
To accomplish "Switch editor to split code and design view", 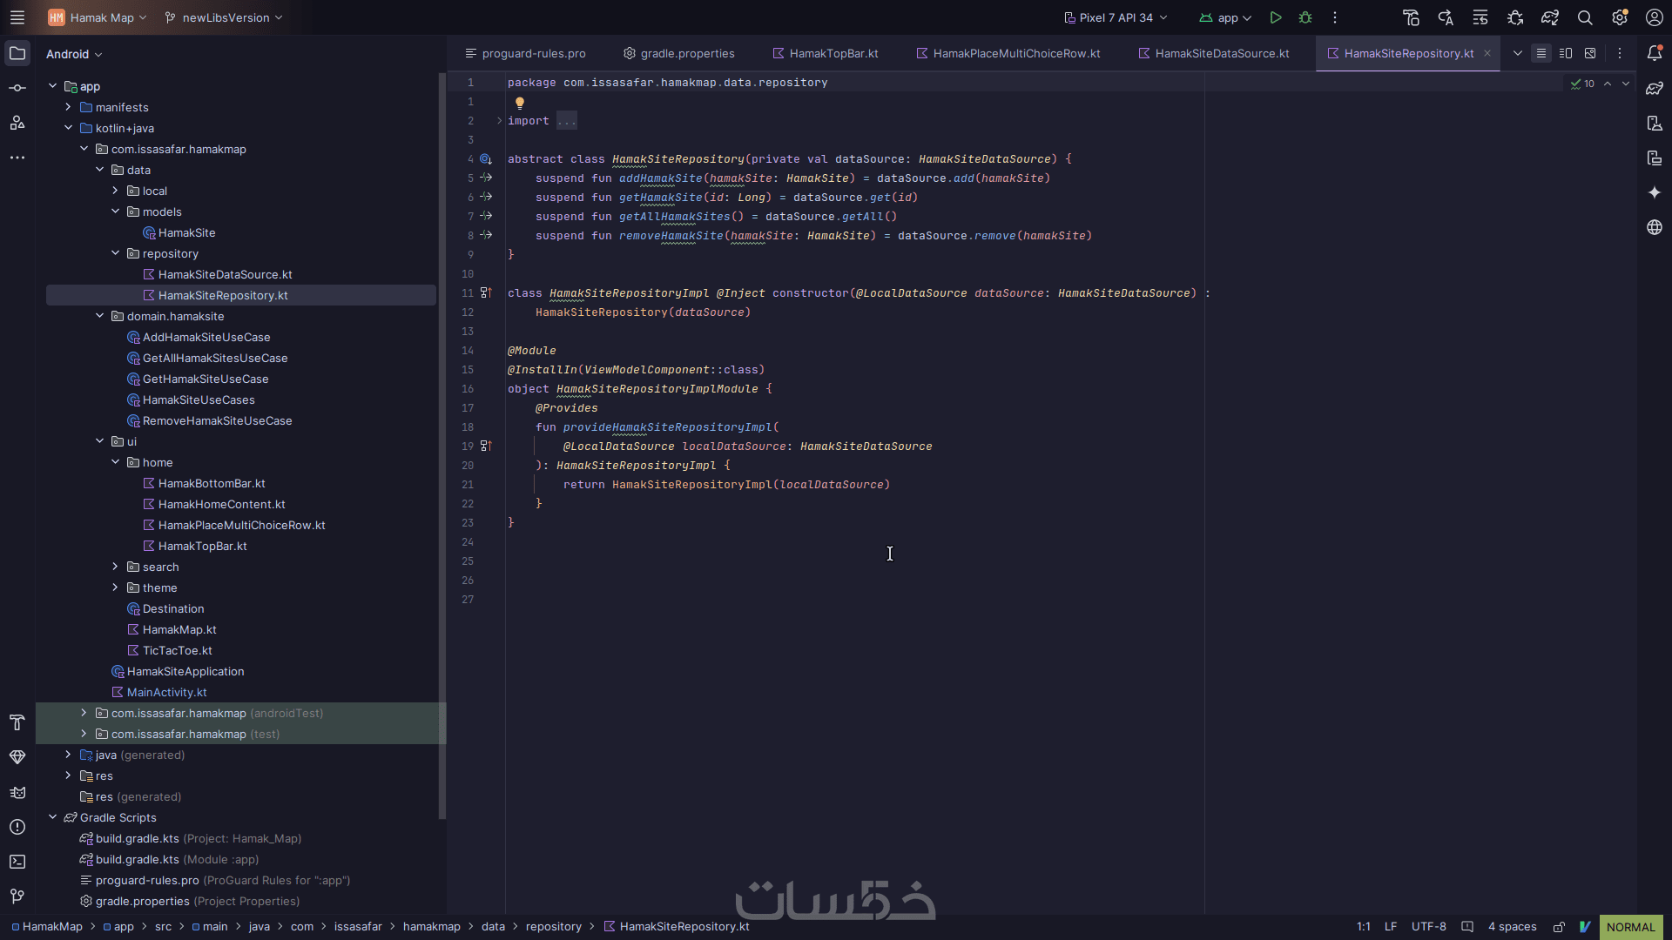I will coord(1565,53).
